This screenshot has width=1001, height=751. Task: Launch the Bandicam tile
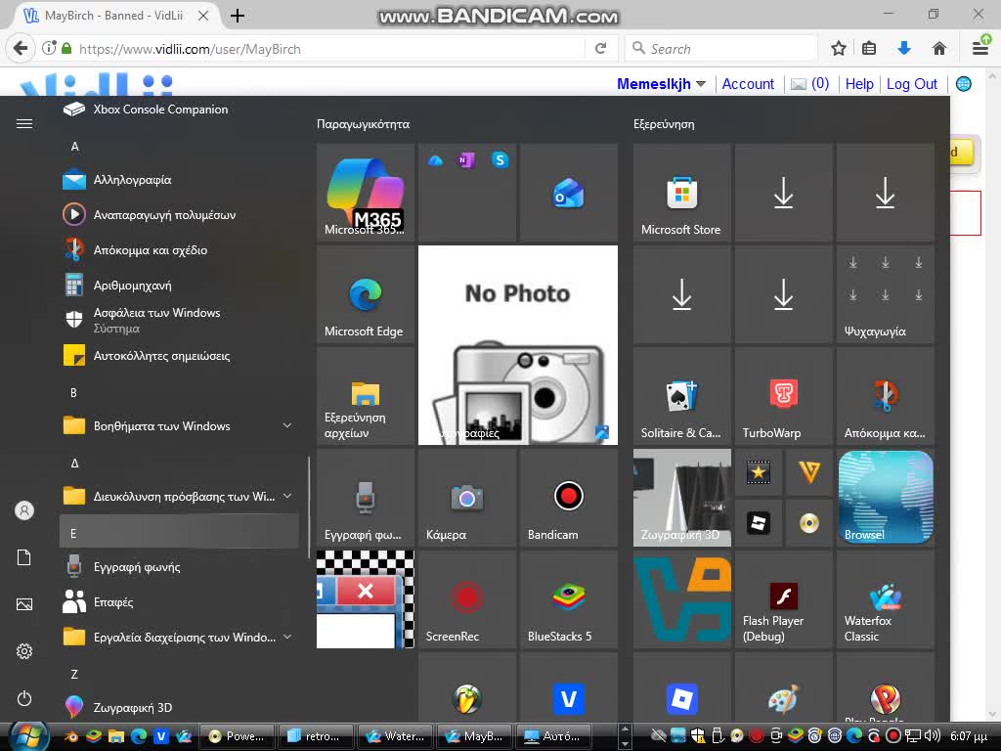pos(568,498)
